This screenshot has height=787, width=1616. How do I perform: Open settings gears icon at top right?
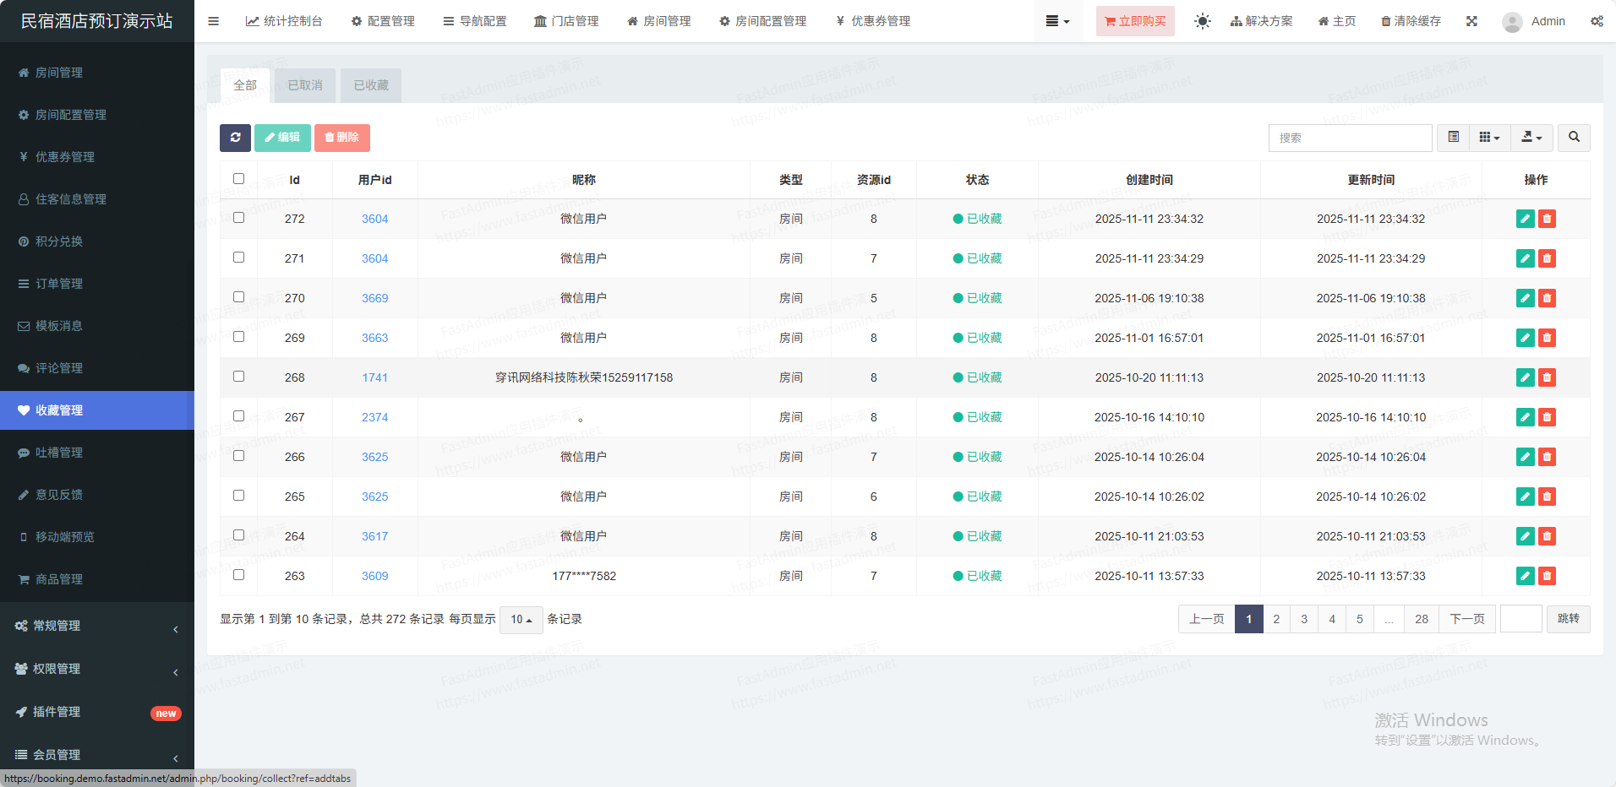pyautogui.click(x=1597, y=21)
